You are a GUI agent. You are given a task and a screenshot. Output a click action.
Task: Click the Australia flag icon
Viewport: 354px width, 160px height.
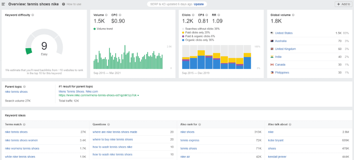pyautogui.click(x=272, y=41)
